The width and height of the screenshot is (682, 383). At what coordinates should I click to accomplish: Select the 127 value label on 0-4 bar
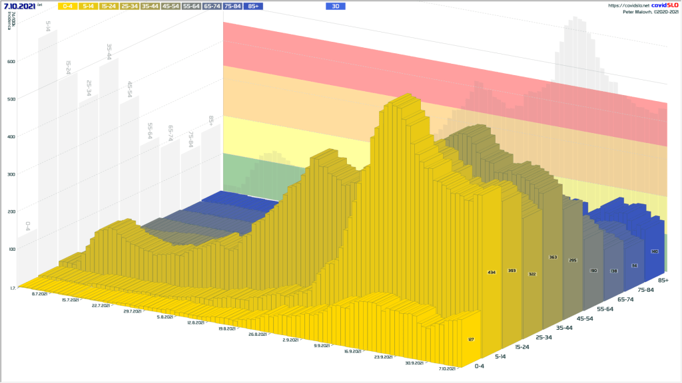(472, 339)
